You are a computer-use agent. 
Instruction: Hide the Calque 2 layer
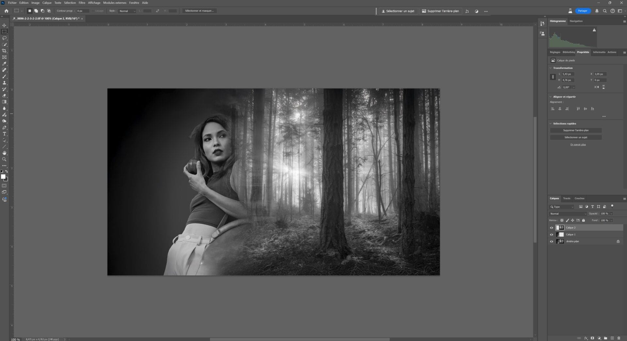552,228
